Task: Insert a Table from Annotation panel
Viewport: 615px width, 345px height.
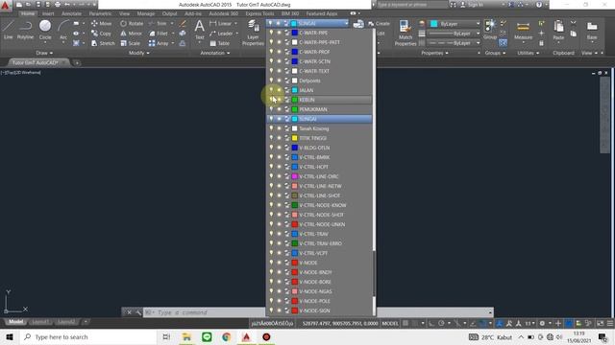Action: [220, 43]
